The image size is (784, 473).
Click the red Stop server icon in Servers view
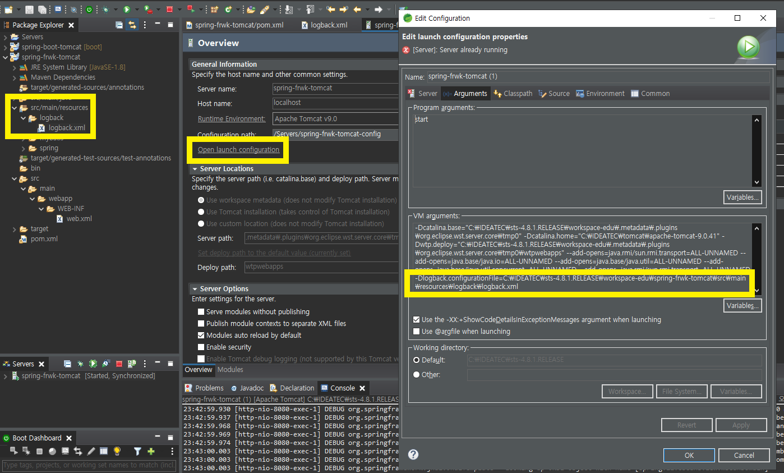point(119,364)
